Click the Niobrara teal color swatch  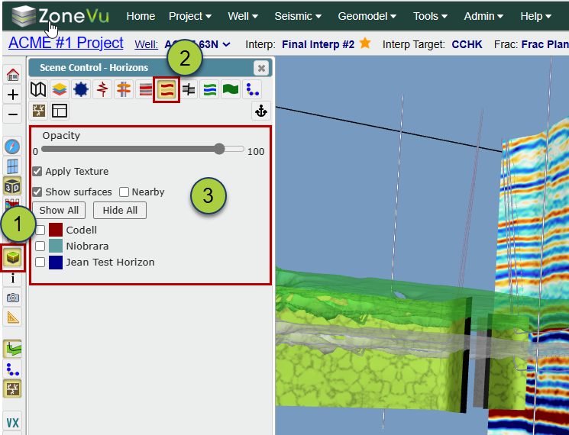[x=56, y=246]
